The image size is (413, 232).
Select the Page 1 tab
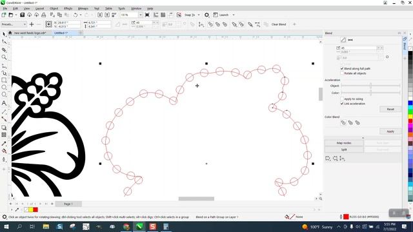tap(68, 204)
